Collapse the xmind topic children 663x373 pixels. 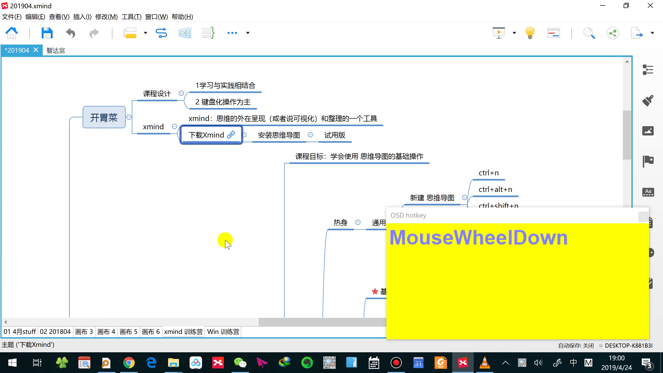pyautogui.click(x=175, y=126)
